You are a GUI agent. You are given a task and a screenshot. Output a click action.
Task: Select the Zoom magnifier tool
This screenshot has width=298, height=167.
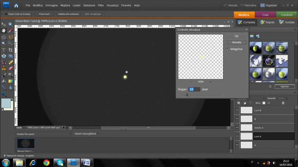coord(10,24)
